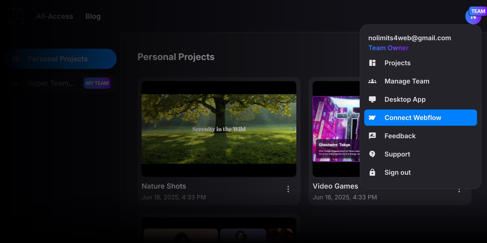The height and width of the screenshot is (243, 487).
Task: Click the app logo in top bar
Action: (16, 16)
